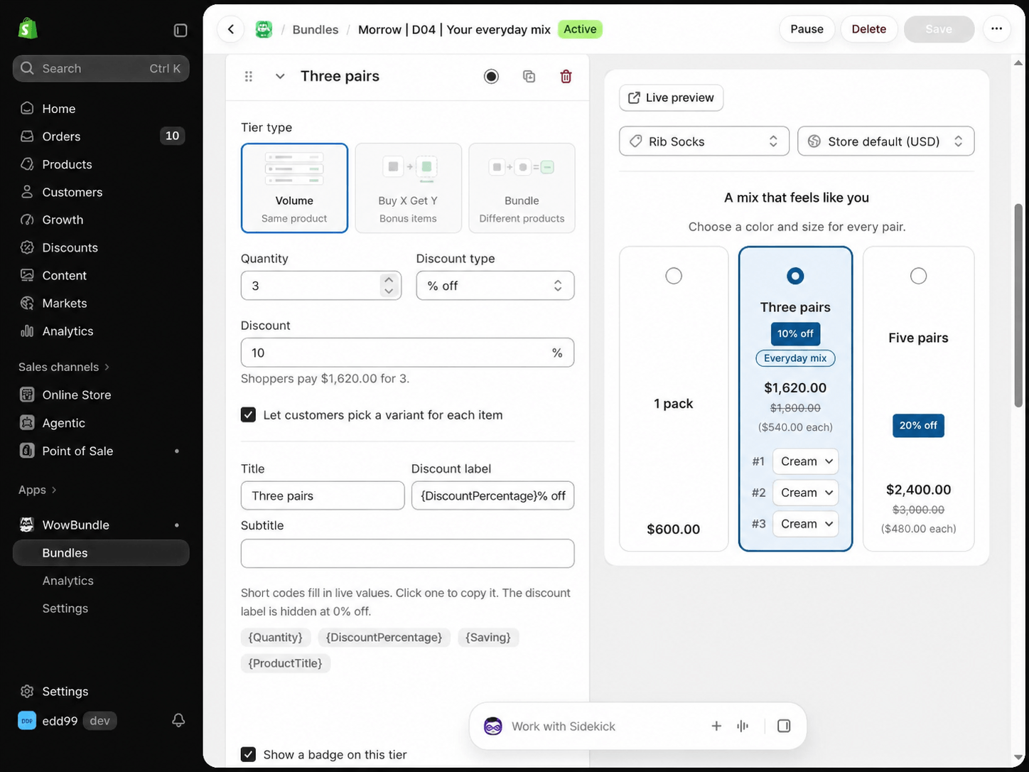Open the #3 Cream variant dropdown
Viewport: 1029px width, 772px height.
click(805, 524)
